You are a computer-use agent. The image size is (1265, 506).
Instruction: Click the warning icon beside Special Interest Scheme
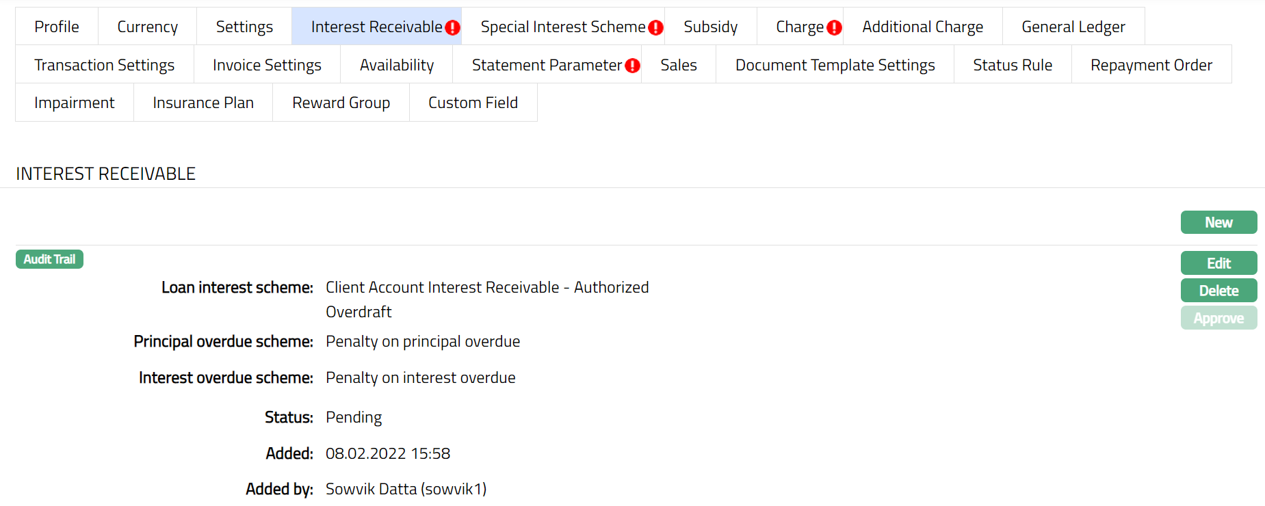[655, 27]
